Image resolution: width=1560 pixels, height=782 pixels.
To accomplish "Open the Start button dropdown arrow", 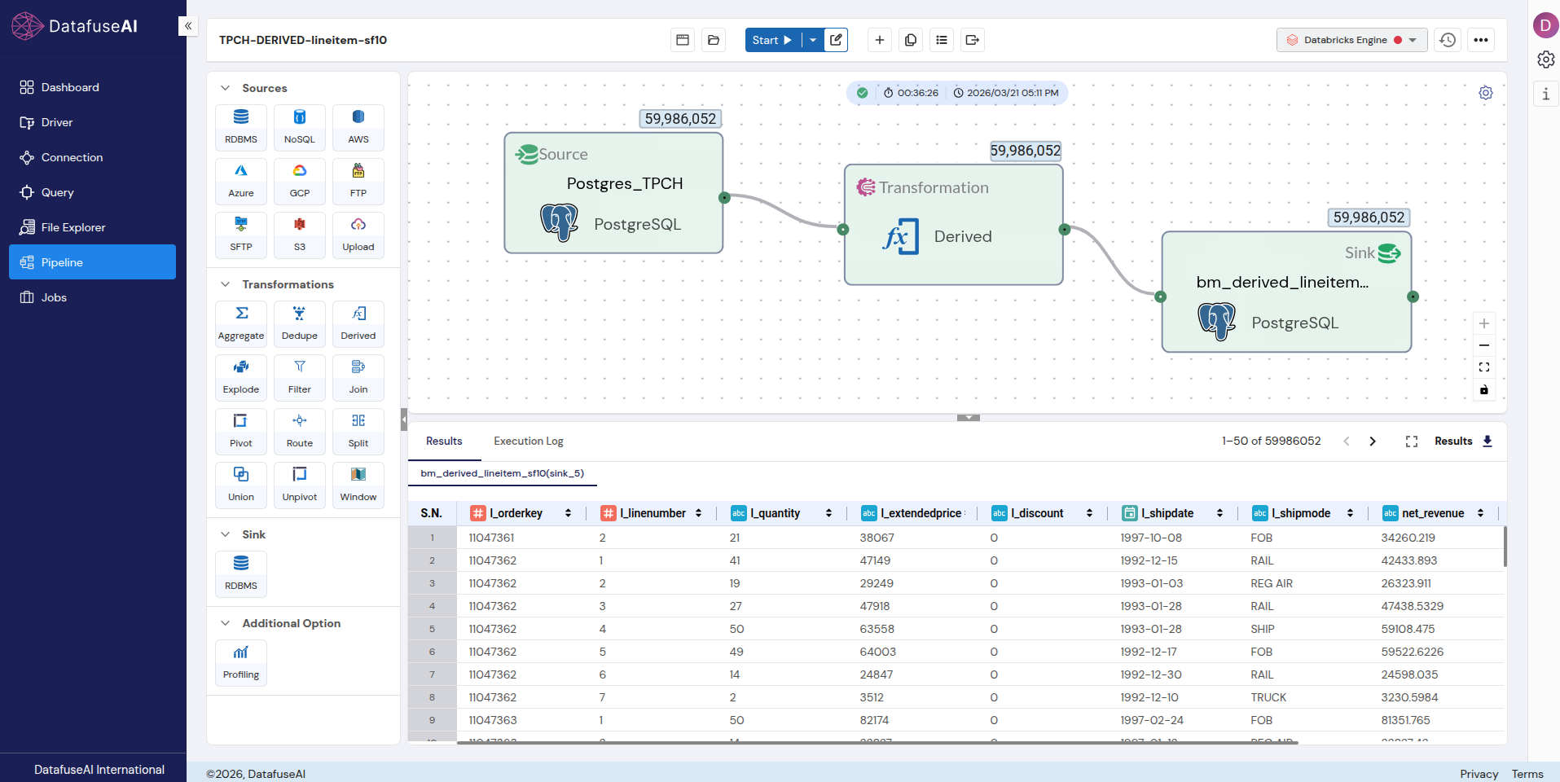I will (x=813, y=40).
